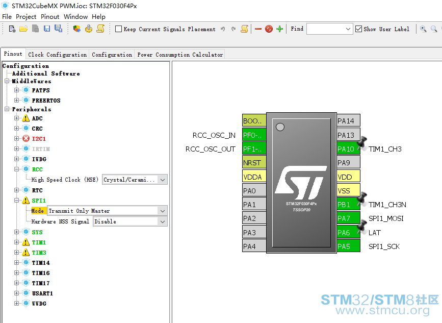
Task: Click the Find text input field
Action: point(326,29)
